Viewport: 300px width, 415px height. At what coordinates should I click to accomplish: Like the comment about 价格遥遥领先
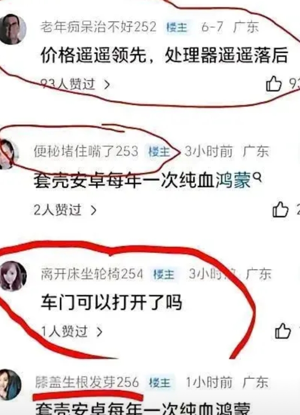pyautogui.click(x=274, y=84)
